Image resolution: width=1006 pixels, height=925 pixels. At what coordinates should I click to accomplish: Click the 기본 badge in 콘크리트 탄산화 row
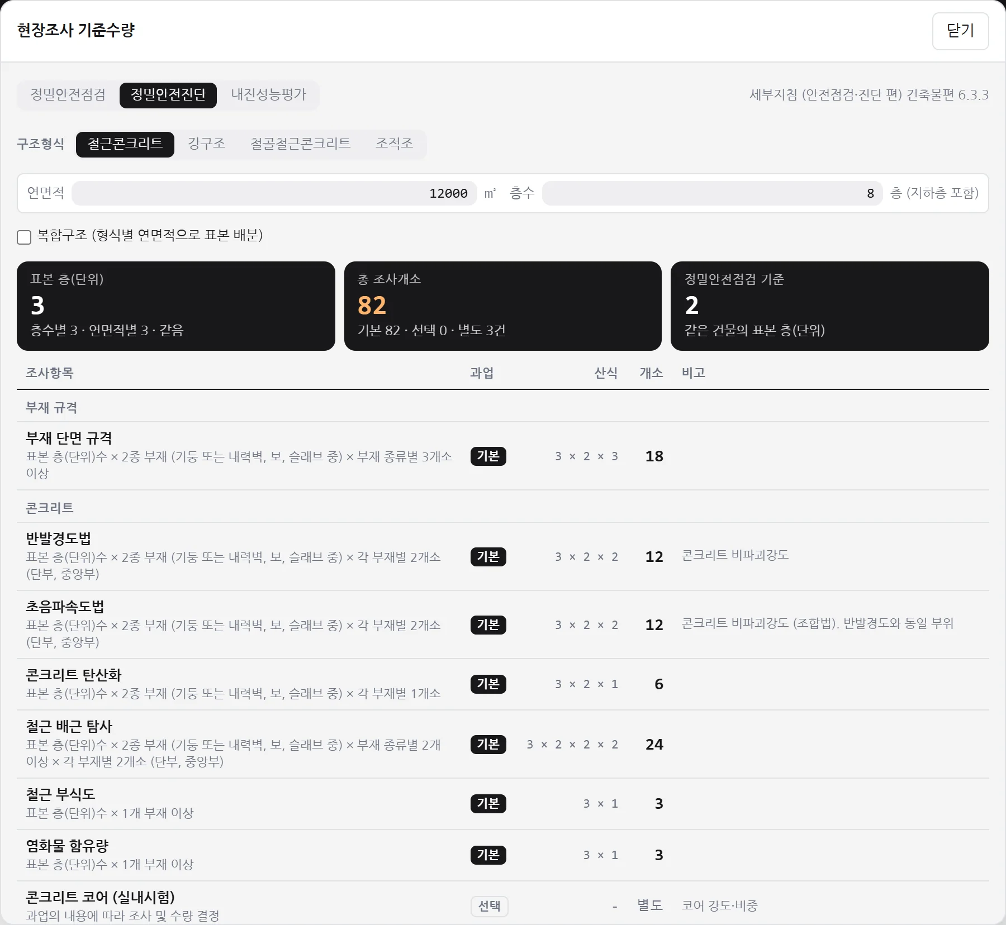[488, 684]
